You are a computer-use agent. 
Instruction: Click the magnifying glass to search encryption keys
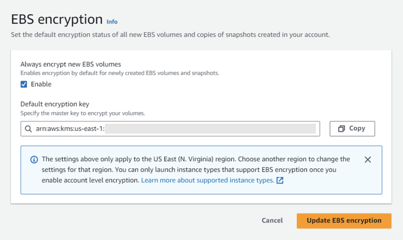click(28, 129)
